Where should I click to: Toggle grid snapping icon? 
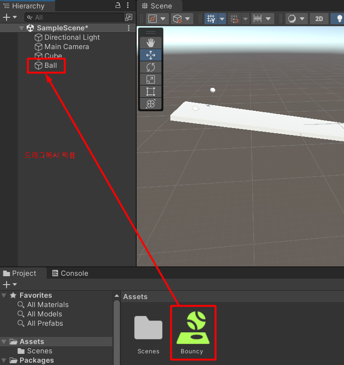pyautogui.click(x=234, y=19)
